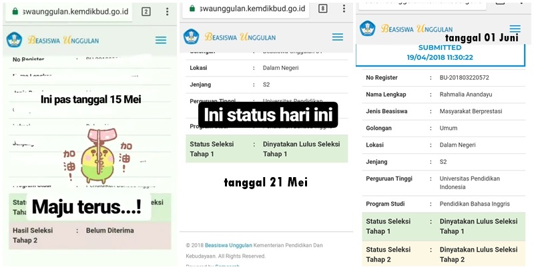Click Beasiswa Unggulan title in left screenshot

coord(63,40)
